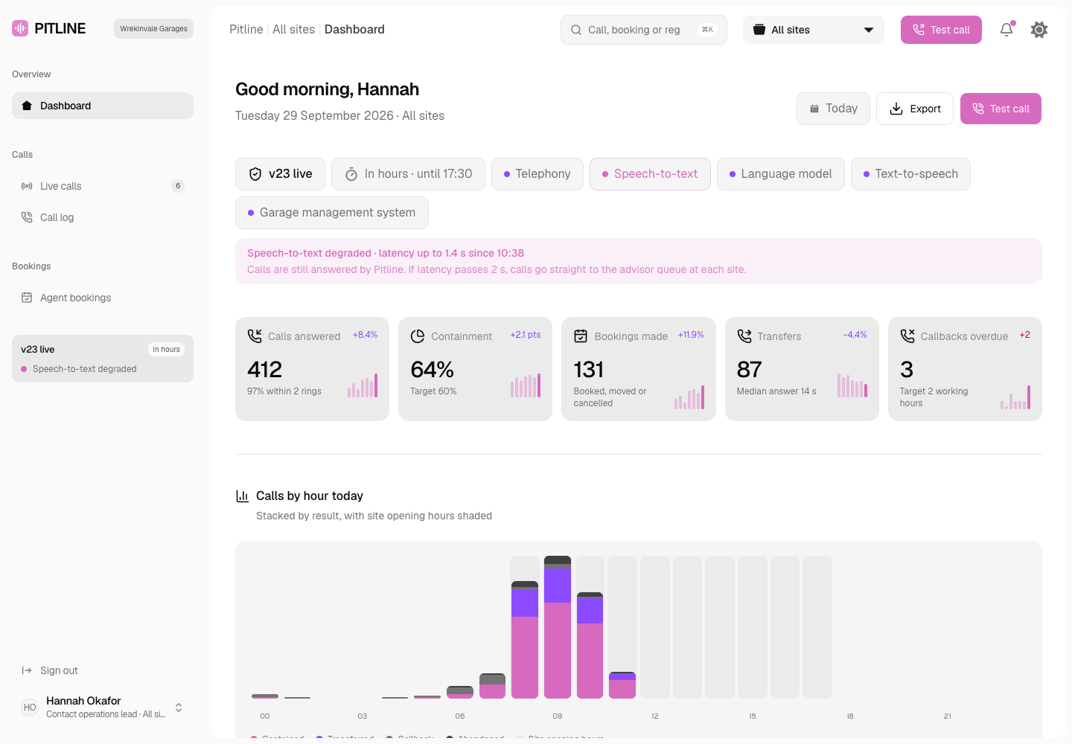Click the search magnifier icon
The height and width of the screenshot is (744, 1072).
coord(576,30)
